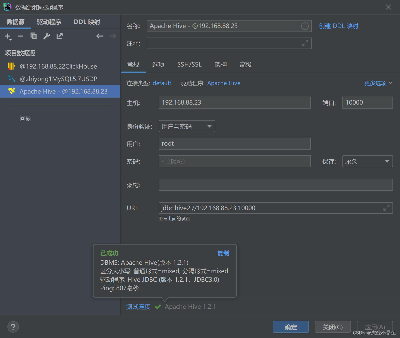Open the 身份验证 用户与密码 dropdown

(x=187, y=126)
